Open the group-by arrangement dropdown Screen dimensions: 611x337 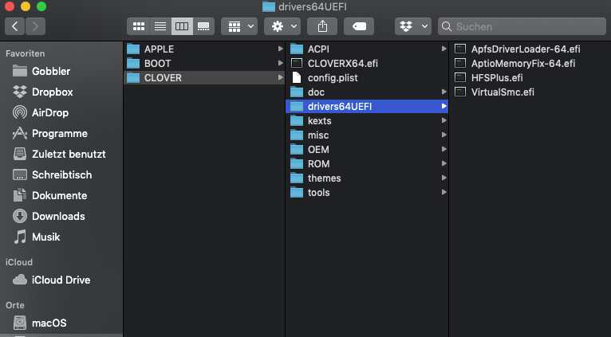pyautogui.click(x=239, y=26)
